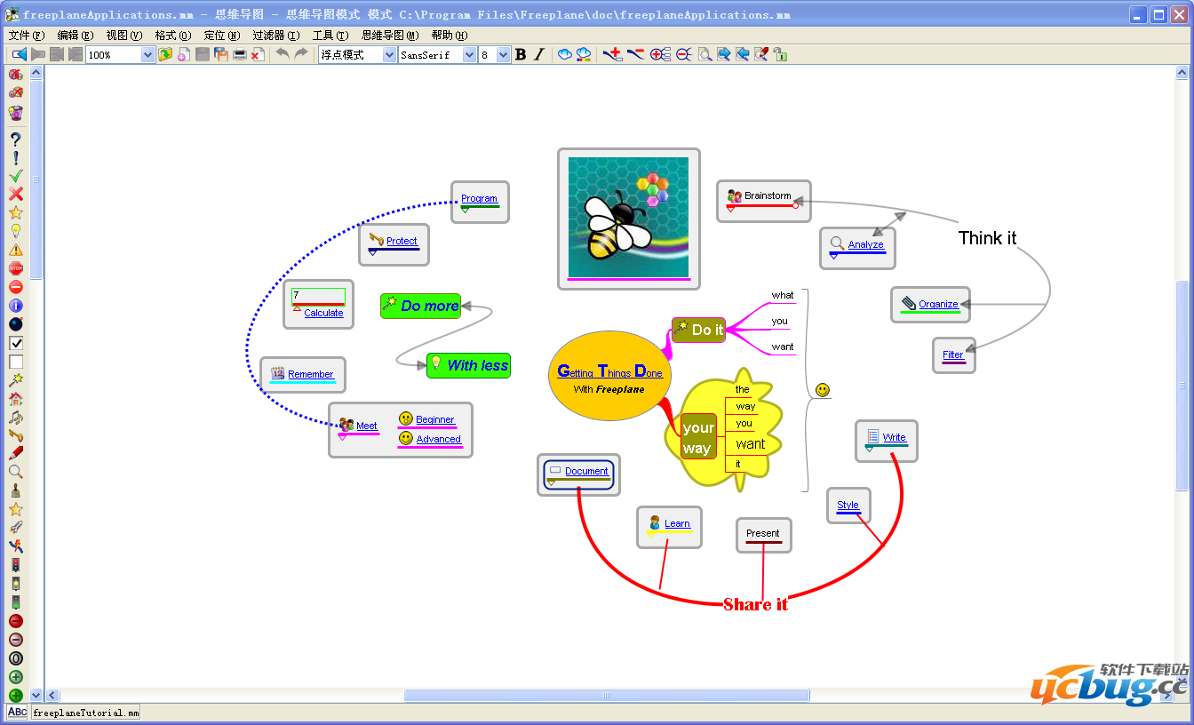Click the Italic formatting button
The width and height of the screenshot is (1194, 725).
[x=538, y=54]
